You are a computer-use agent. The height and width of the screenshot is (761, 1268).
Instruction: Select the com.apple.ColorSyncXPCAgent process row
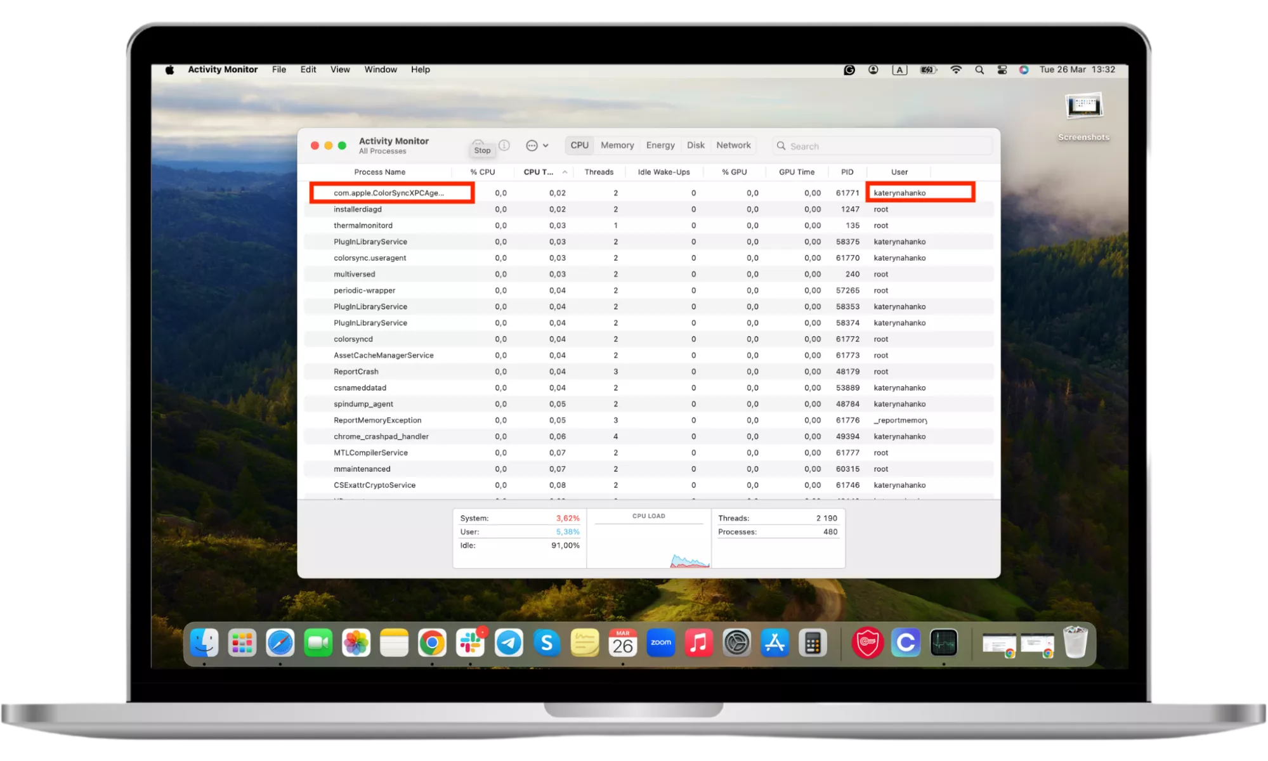click(389, 193)
